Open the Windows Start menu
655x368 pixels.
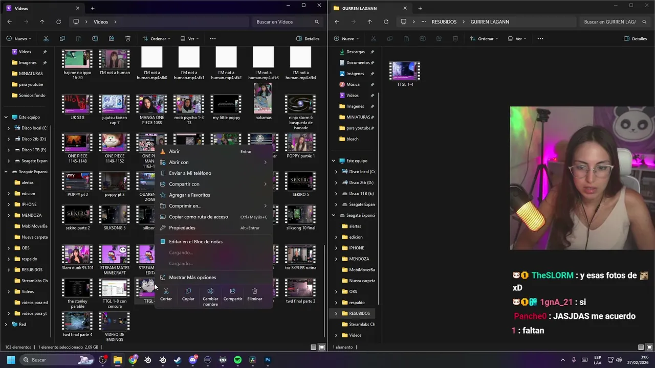pyautogui.click(x=11, y=360)
